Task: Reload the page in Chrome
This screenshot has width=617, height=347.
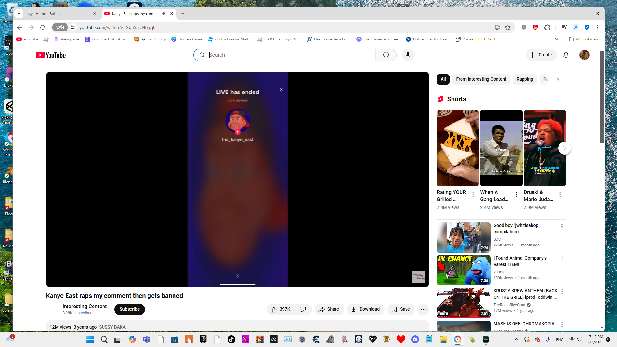Action: point(43,27)
